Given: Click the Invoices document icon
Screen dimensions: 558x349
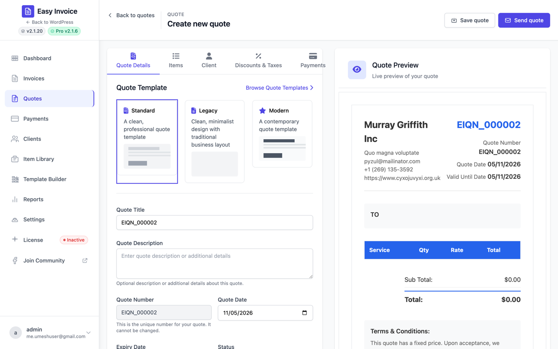Looking at the screenshot, I should [15, 78].
